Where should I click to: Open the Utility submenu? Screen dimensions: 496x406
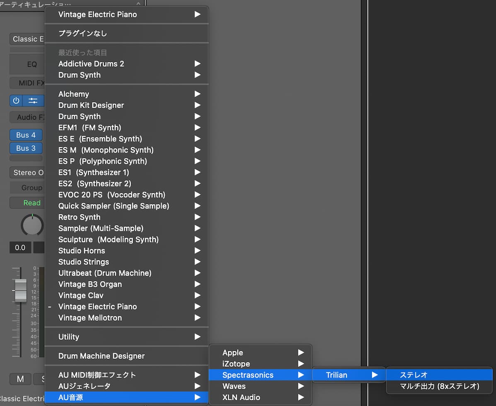point(126,337)
